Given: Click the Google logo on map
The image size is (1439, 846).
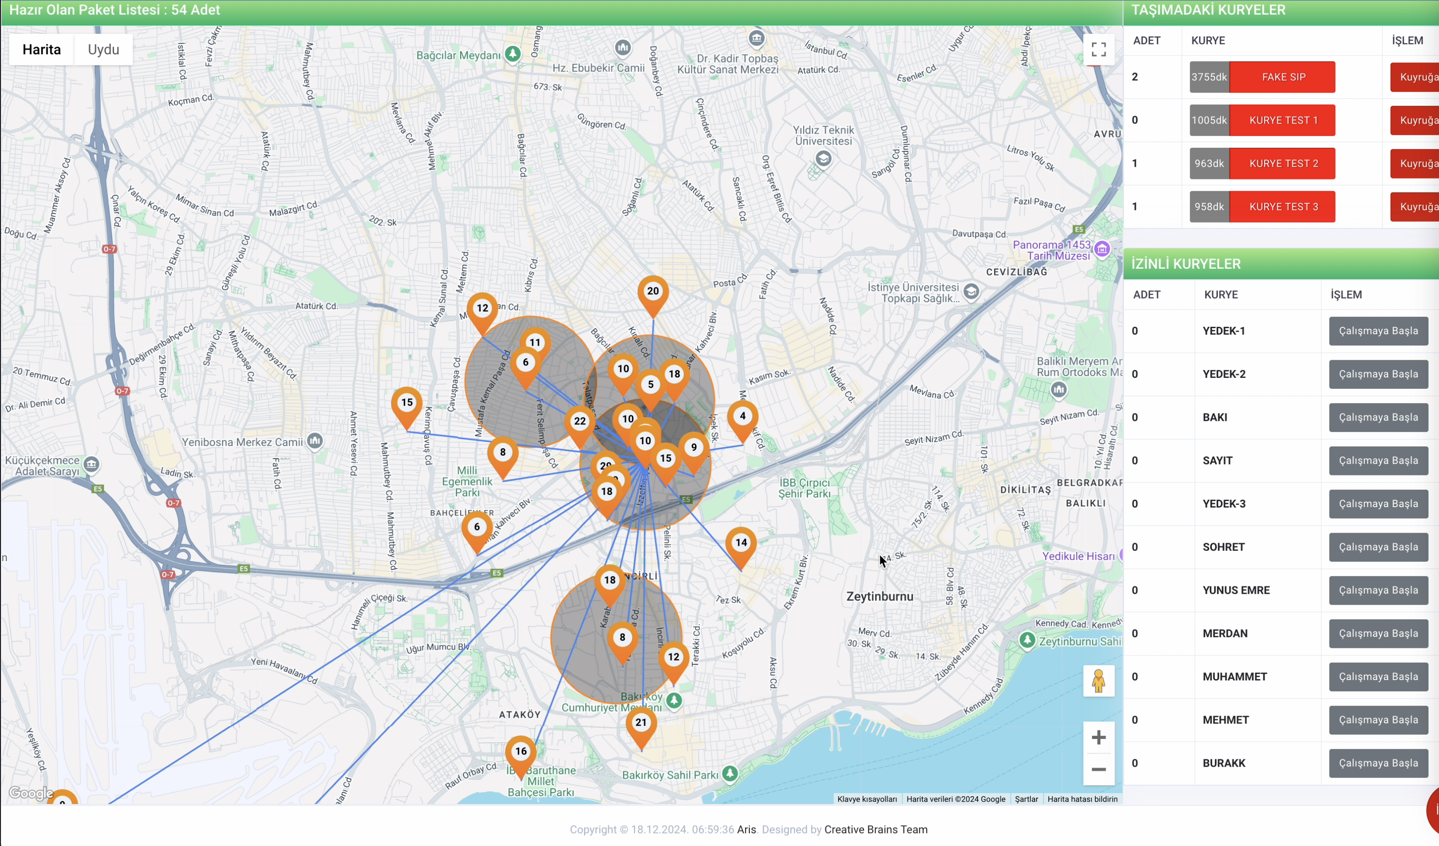Looking at the screenshot, I should [31, 793].
